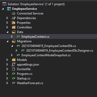The image size is (97, 97).
Task: Click the appsettings.json file icon
Action: (x=14, y=64)
